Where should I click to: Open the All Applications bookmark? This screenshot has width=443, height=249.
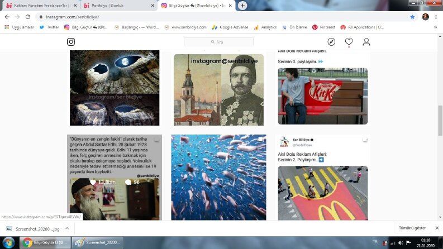pos(362,27)
